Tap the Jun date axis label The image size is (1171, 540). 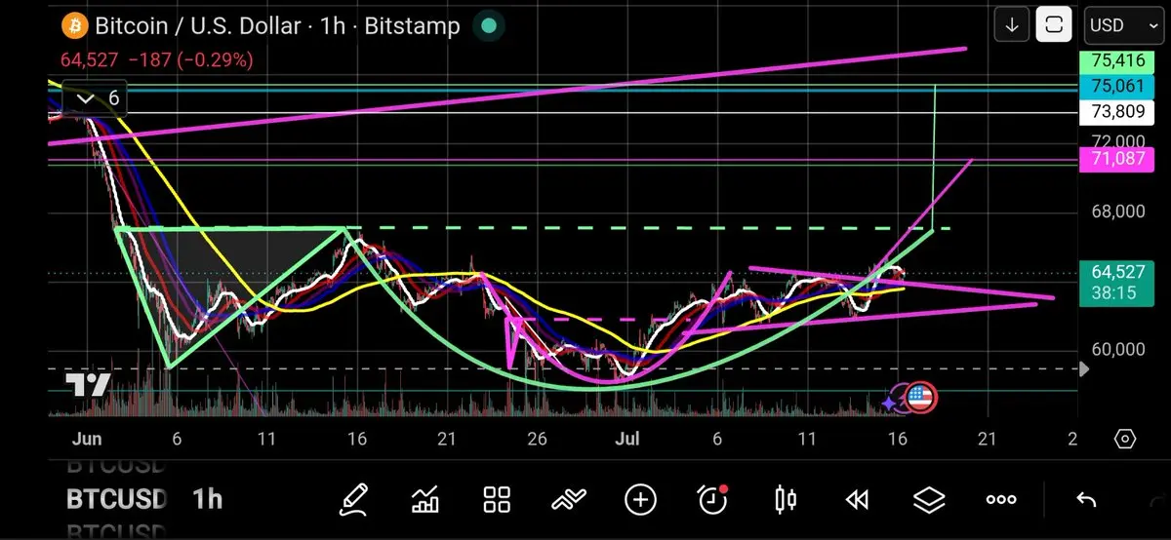[x=86, y=440]
